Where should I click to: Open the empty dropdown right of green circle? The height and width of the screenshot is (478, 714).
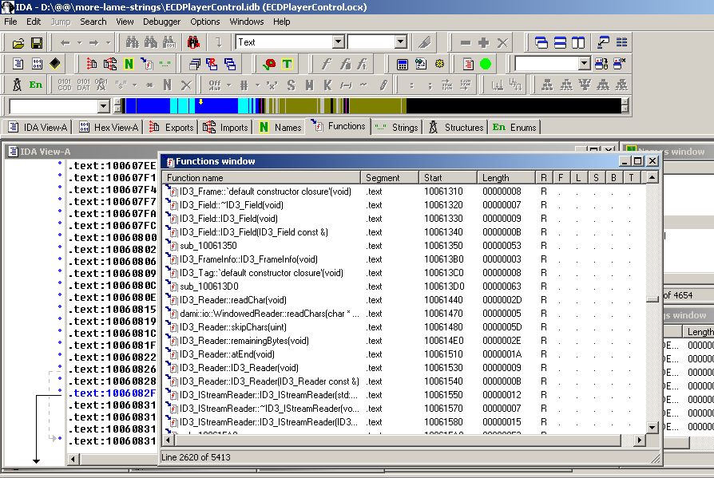coord(584,64)
